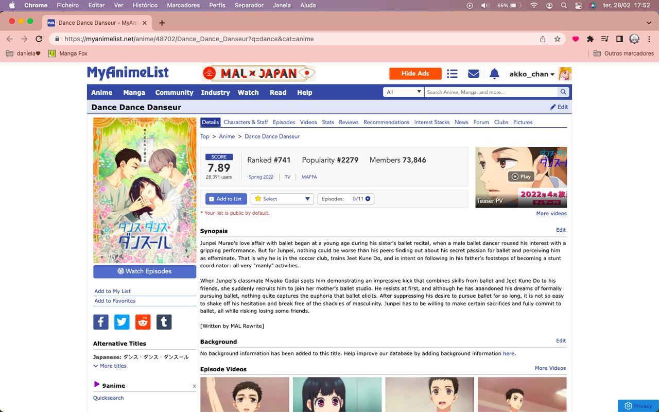Click the Edit link beside Synopsis
This screenshot has width=659, height=412.
coord(561,230)
